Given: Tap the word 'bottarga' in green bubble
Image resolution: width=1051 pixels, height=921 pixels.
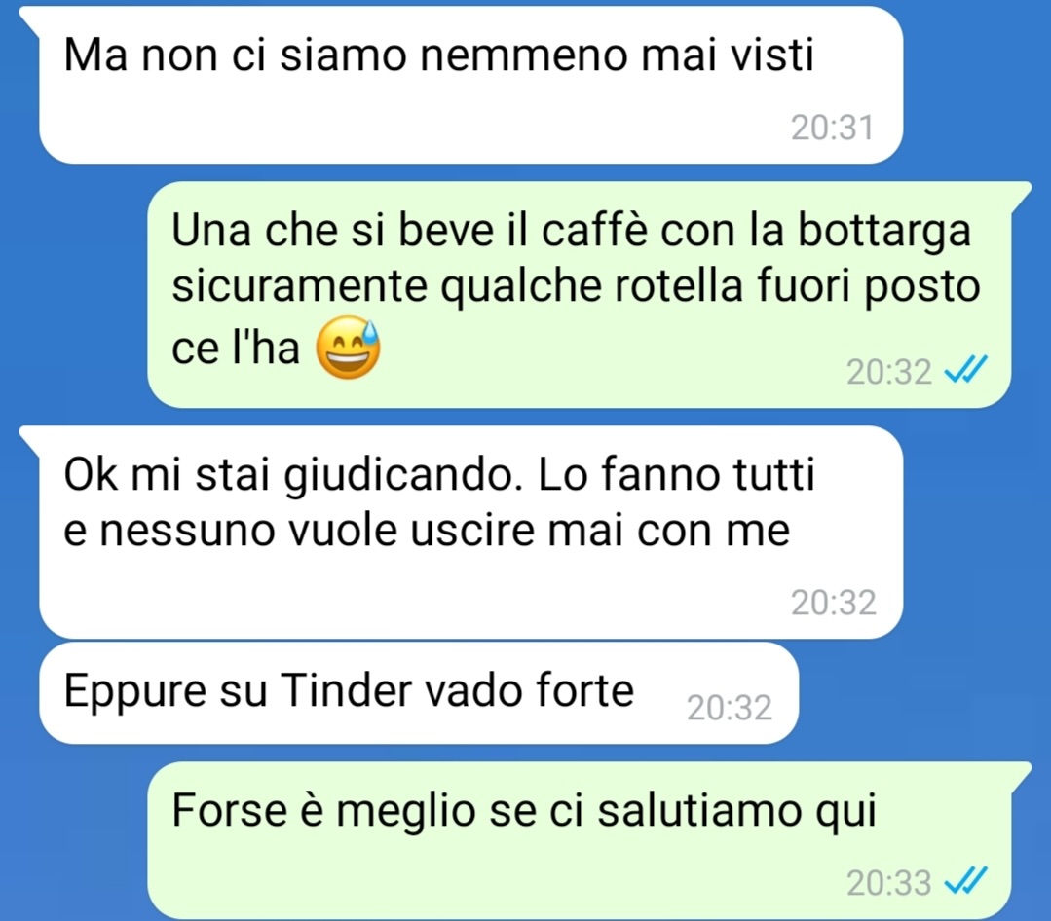Looking at the screenshot, I should coord(884,232).
